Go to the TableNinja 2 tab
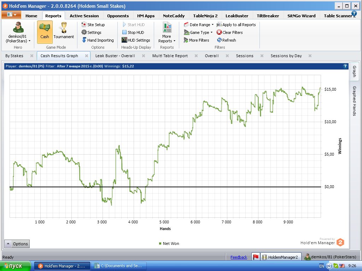Viewport: 362px width, 271px height. (x=205, y=16)
